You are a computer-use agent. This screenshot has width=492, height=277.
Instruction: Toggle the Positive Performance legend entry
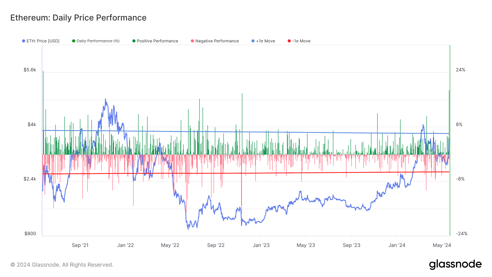coord(155,41)
